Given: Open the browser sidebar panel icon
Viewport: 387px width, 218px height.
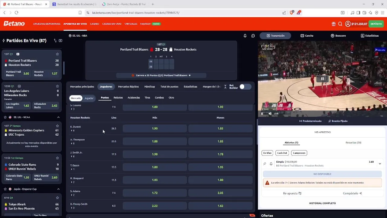Looking at the screenshot, I should point(358,13).
